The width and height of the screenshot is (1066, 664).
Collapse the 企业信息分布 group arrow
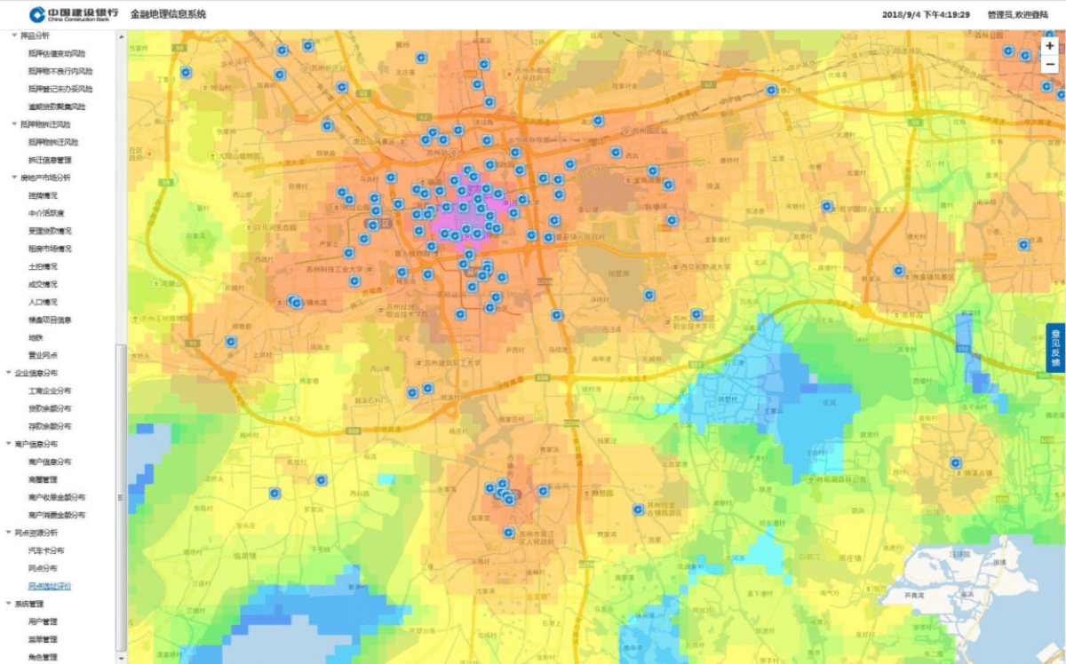pyautogui.click(x=9, y=373)
